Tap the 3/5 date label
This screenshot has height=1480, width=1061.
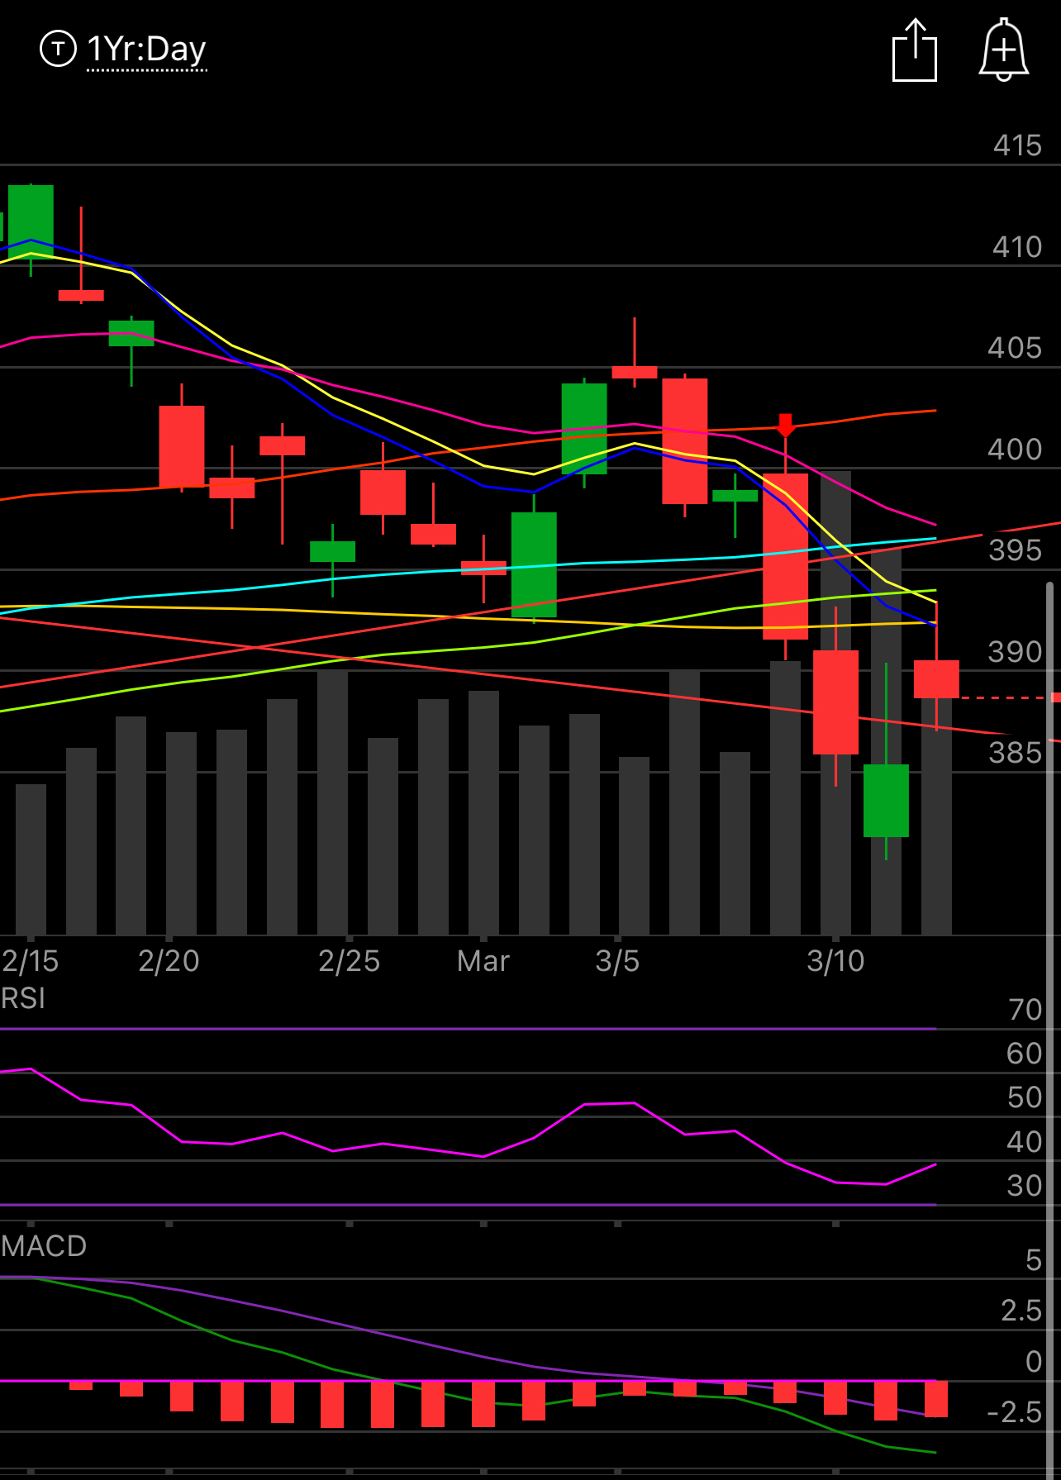(617, 961)
